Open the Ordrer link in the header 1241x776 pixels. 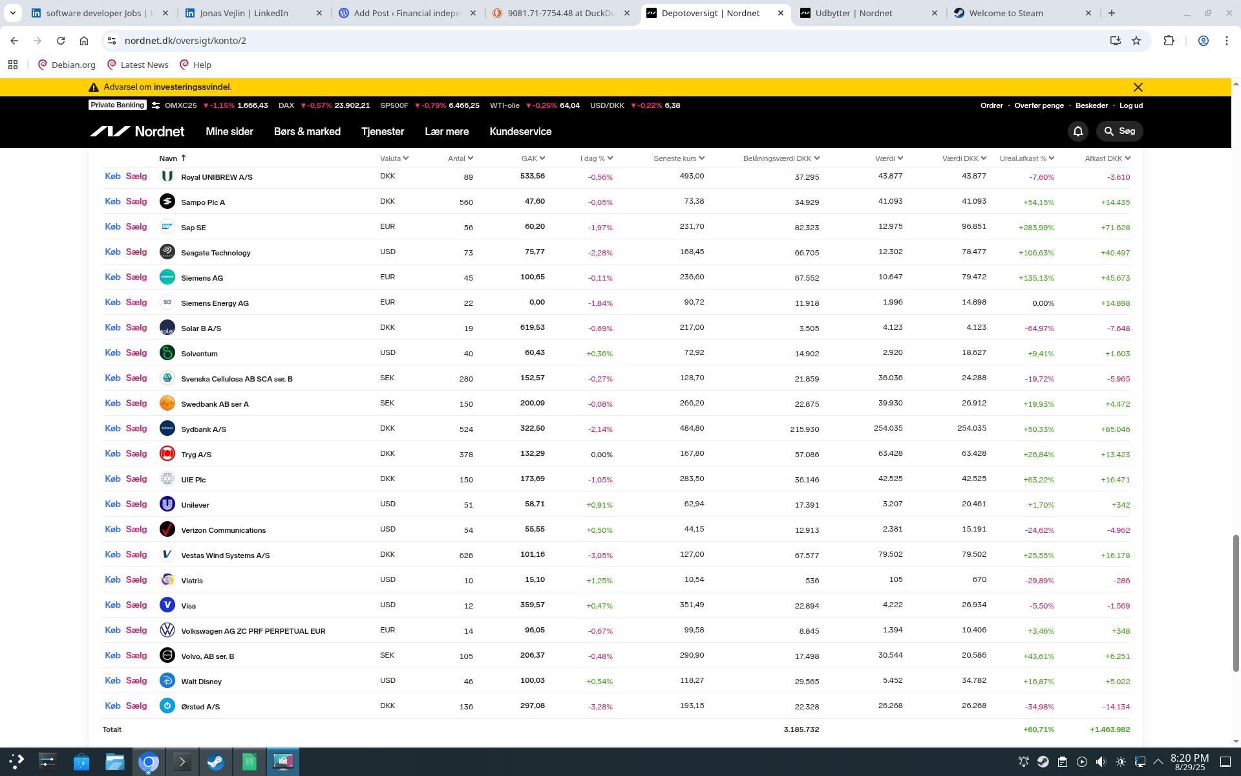coord(992,105)
